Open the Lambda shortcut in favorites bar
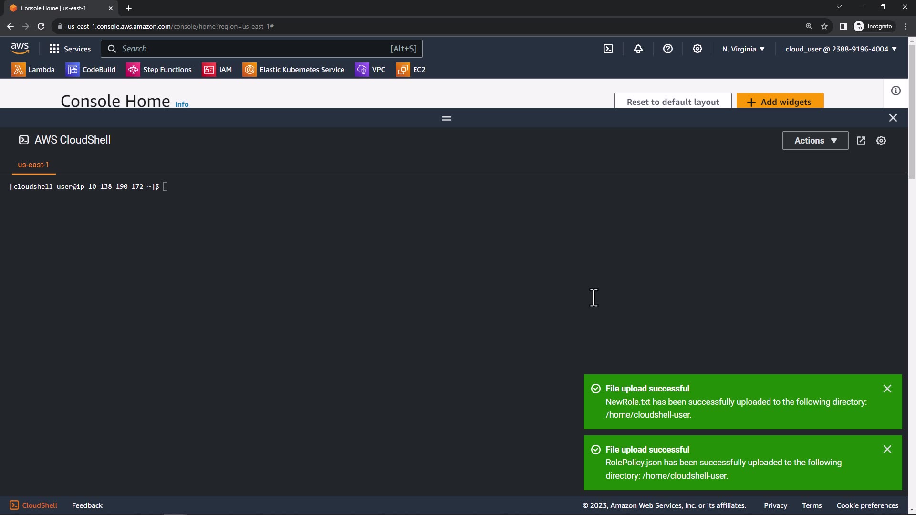Screen dimensions: 916x515 (33, 70)
